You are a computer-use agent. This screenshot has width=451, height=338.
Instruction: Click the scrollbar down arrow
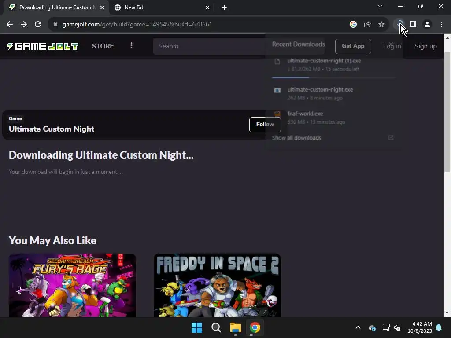(447, 313)
